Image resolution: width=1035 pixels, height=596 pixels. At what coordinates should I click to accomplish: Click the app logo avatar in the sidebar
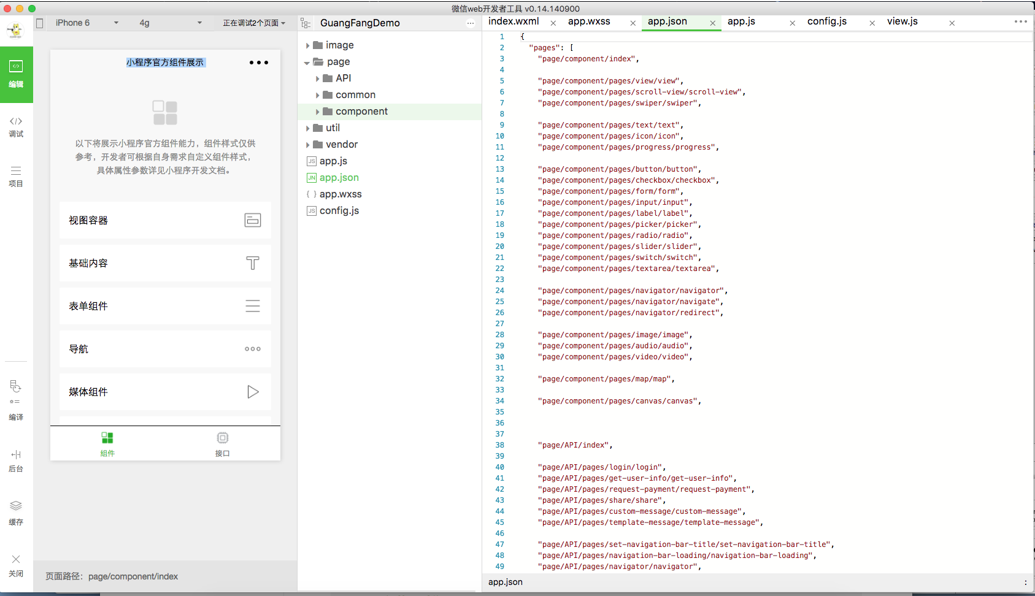pyautogui.click(x=16, y=30)
